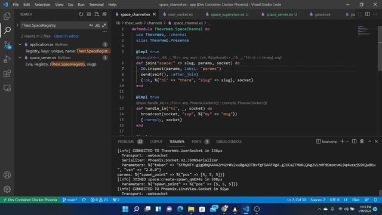382x215 pixels.
Task: Add a new terminal
Action: [x=342, y=142]
